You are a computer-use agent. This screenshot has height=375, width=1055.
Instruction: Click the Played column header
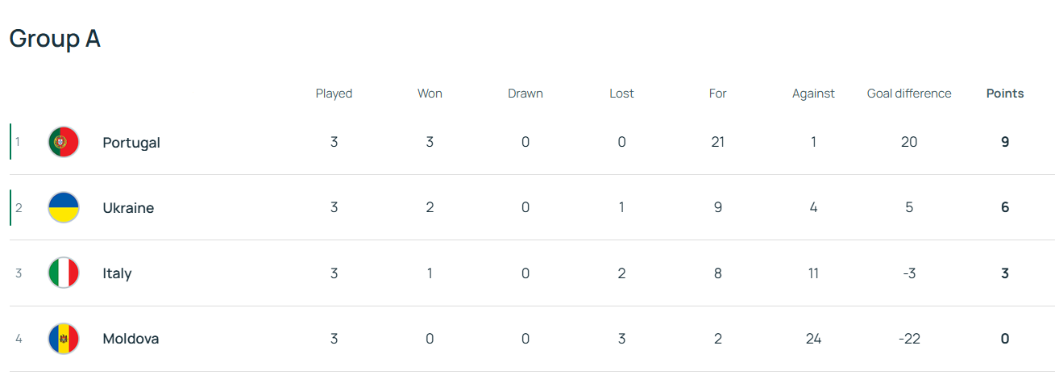(x=334, y=94)
